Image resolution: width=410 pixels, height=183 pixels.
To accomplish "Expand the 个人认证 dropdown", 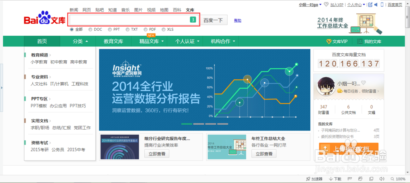I will point(198,41).
